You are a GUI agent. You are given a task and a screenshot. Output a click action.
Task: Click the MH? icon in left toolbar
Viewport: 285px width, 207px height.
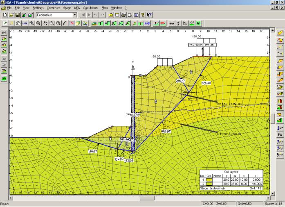(4, 33)
